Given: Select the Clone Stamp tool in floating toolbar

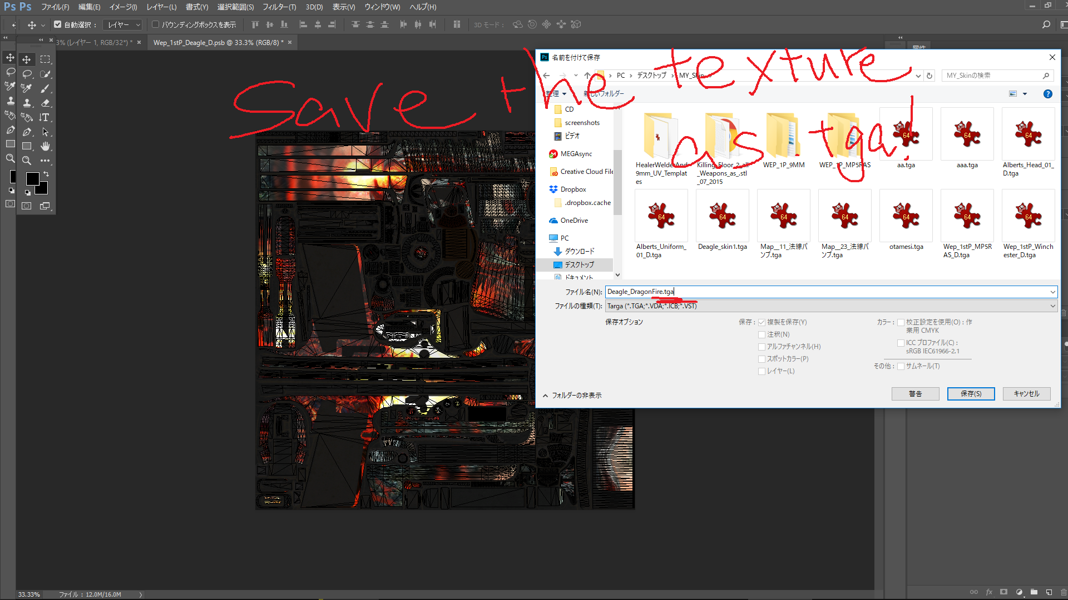Looking at the screenshot, I should (27, 103).
